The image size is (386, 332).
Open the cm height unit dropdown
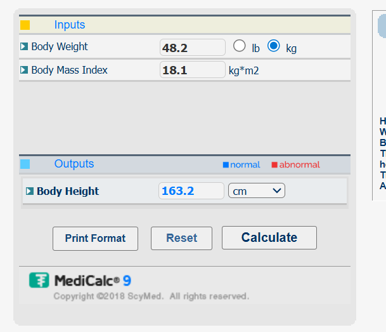[x=257, y=190]
